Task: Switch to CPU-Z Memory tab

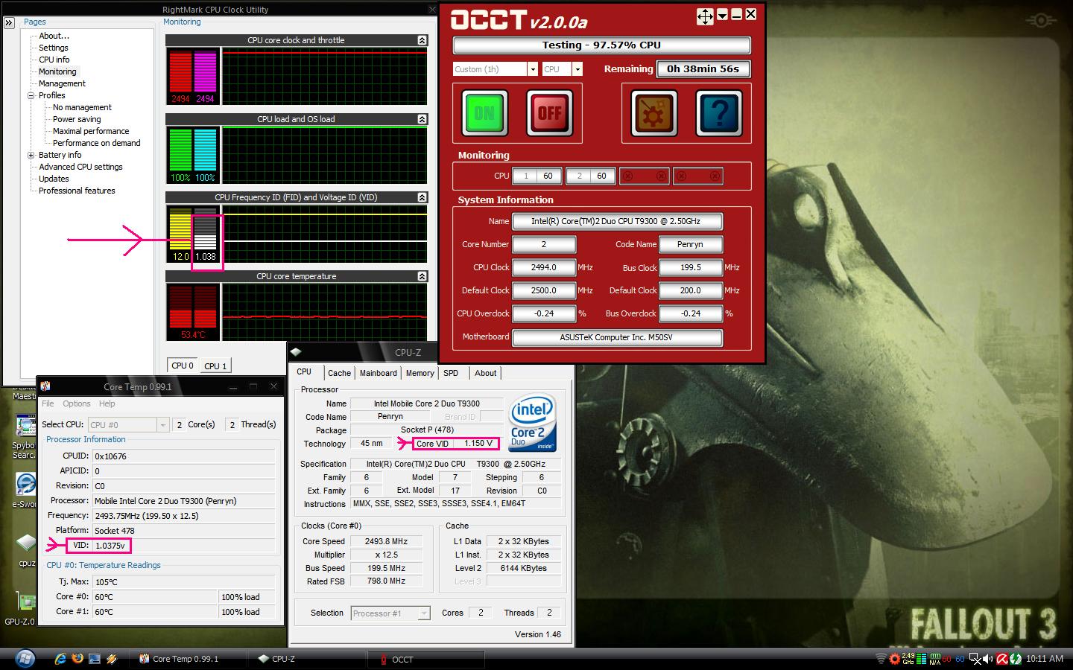Action: (x=420, y=373)
